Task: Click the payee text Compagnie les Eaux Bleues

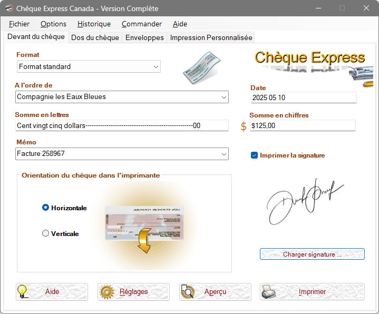Action: (61, 96)
